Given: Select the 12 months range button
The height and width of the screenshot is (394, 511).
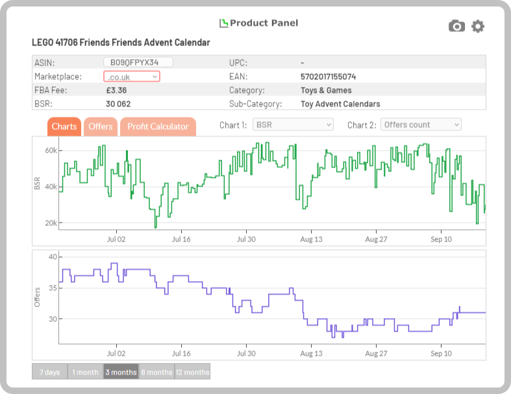Looking at the screenshot, I should click(x=192, y=372).
